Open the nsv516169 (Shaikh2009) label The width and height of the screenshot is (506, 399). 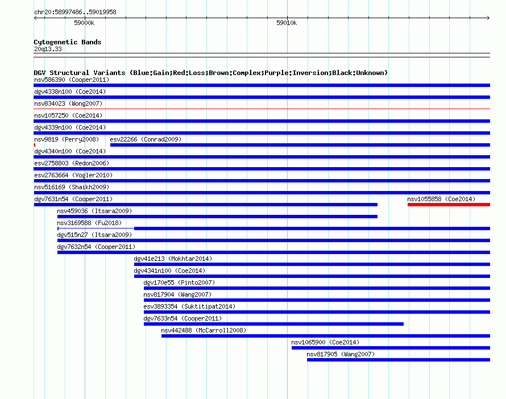pos(72,187)
